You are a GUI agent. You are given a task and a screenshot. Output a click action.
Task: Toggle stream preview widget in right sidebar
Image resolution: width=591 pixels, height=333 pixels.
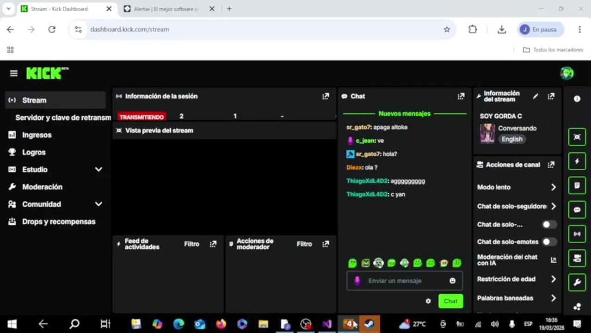pyautogui.click(x=577, y=137)
